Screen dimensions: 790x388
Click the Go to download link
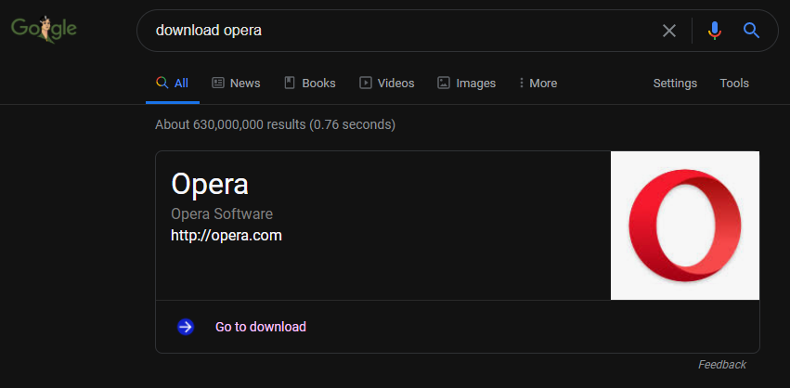point(261,327)
